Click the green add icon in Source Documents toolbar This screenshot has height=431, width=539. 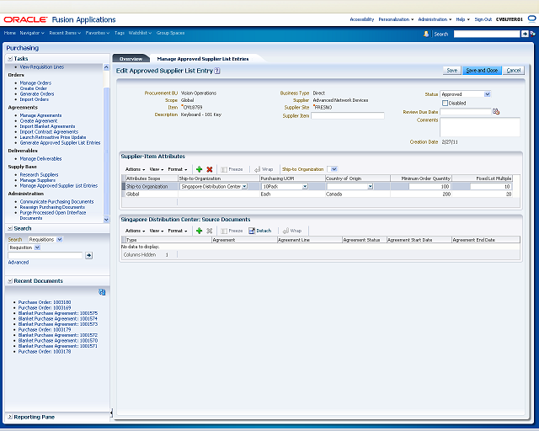coord(199,231)
